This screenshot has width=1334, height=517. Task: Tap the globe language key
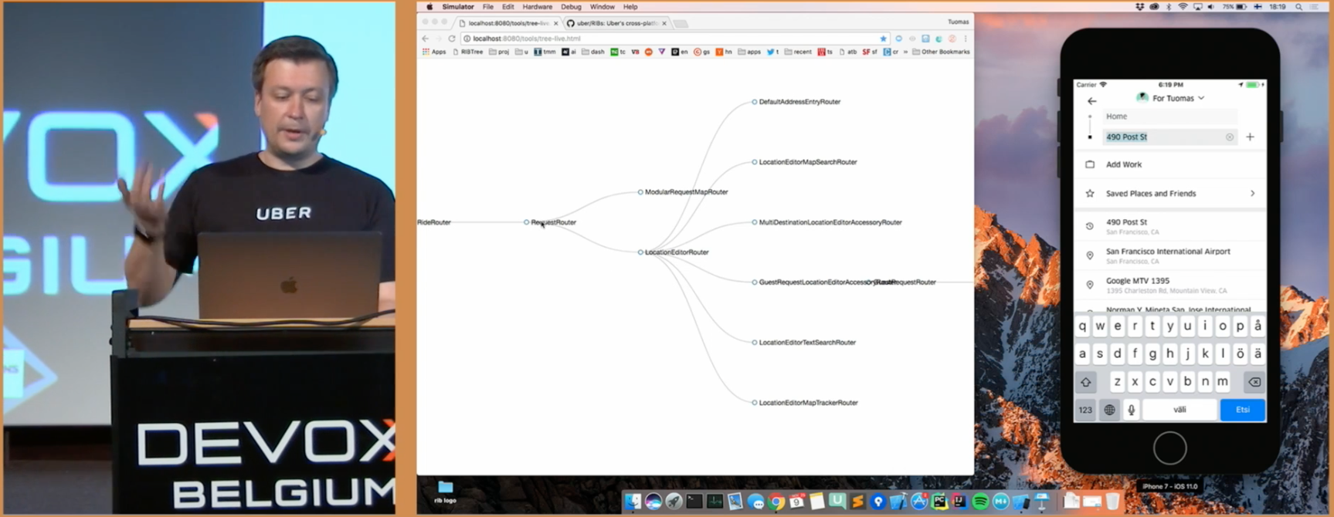pos(1109,410)
